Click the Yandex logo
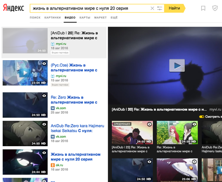The height and width of the screenshot is (182, 222). (14, 8)
